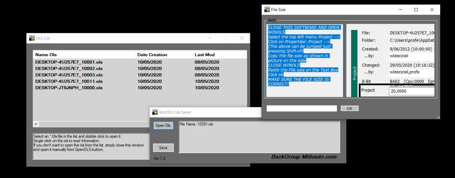Viewport: 455px width, 178px height.
Task: Select DESKTOP-JT9JNPH_10000.ols in list
Action: pos(69,88)
